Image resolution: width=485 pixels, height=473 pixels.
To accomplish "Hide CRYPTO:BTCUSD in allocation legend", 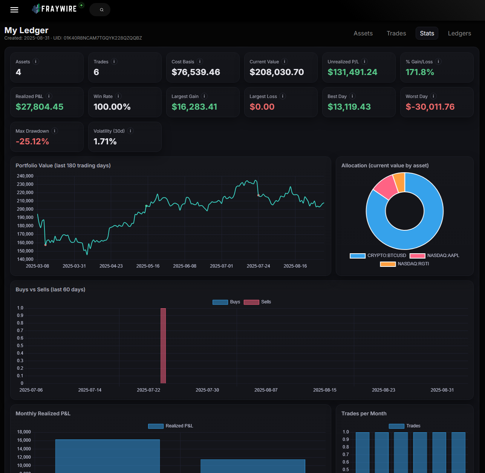I will pyautogui.click(x=378, y=256).
